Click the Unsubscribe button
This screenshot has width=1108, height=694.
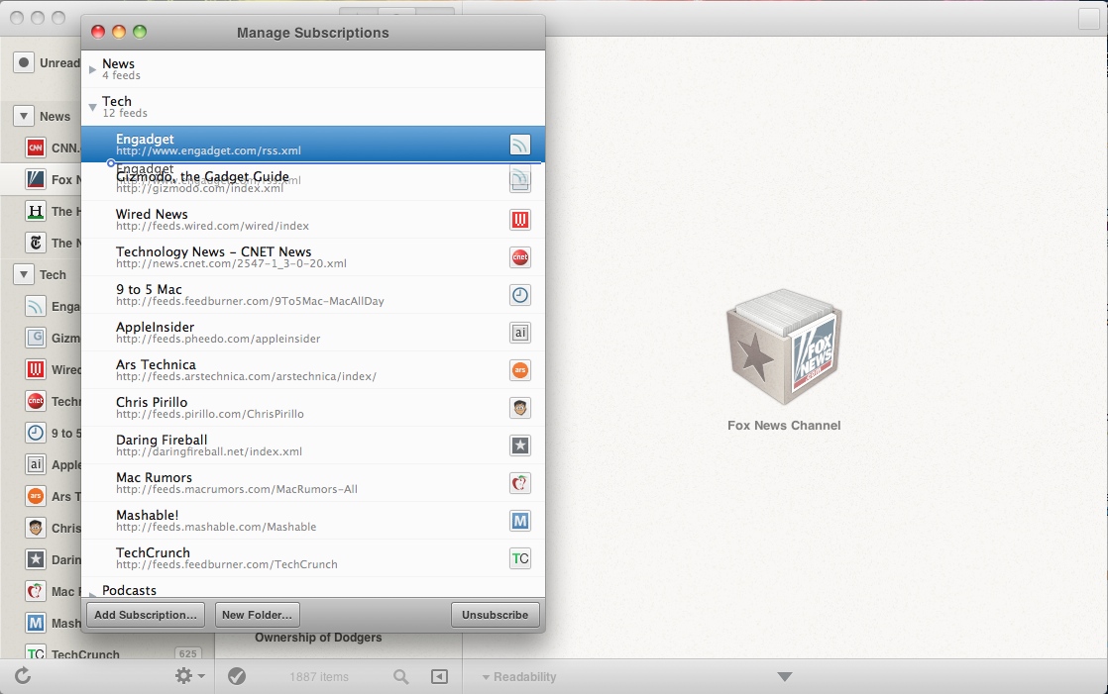pos(496,615)
